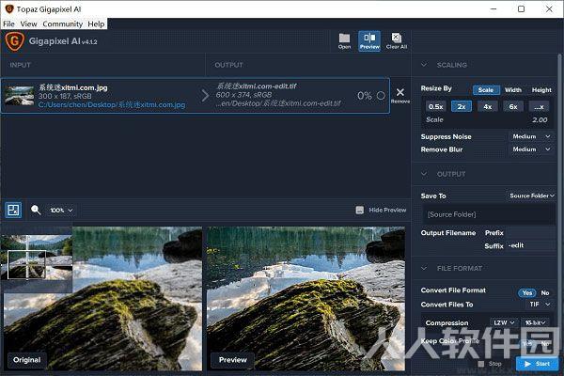The width and height of the screenshot is (564, 376).
Task: Click the Prefix input field
Action: coord(531,233)
